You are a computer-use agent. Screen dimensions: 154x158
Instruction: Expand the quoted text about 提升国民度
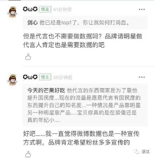[85, 105]
